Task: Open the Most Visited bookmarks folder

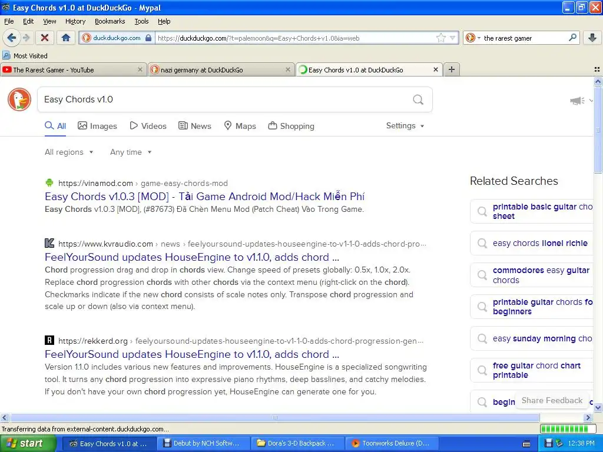Action: click(25, 56)
